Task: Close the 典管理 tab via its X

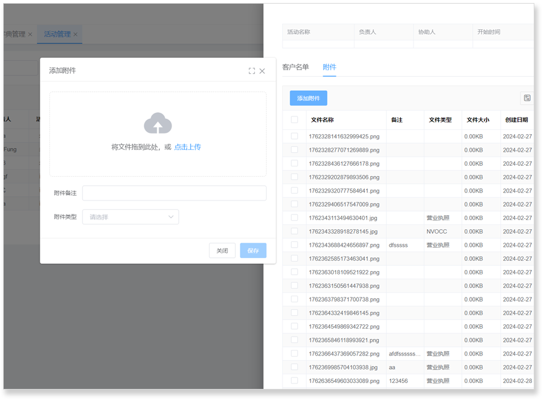Action: (x=30, y=34)
